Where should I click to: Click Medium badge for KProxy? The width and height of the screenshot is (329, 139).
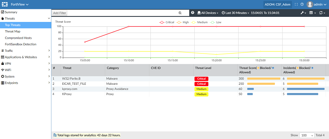(202, 94)
